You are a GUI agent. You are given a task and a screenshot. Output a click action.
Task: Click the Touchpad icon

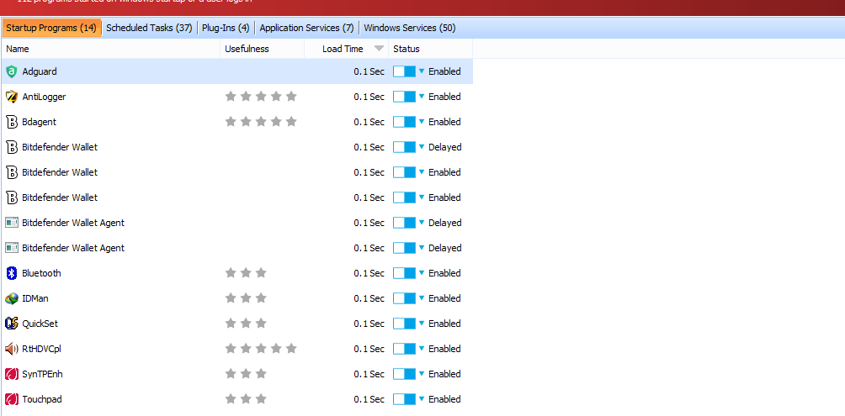click(x=11, y=399)
